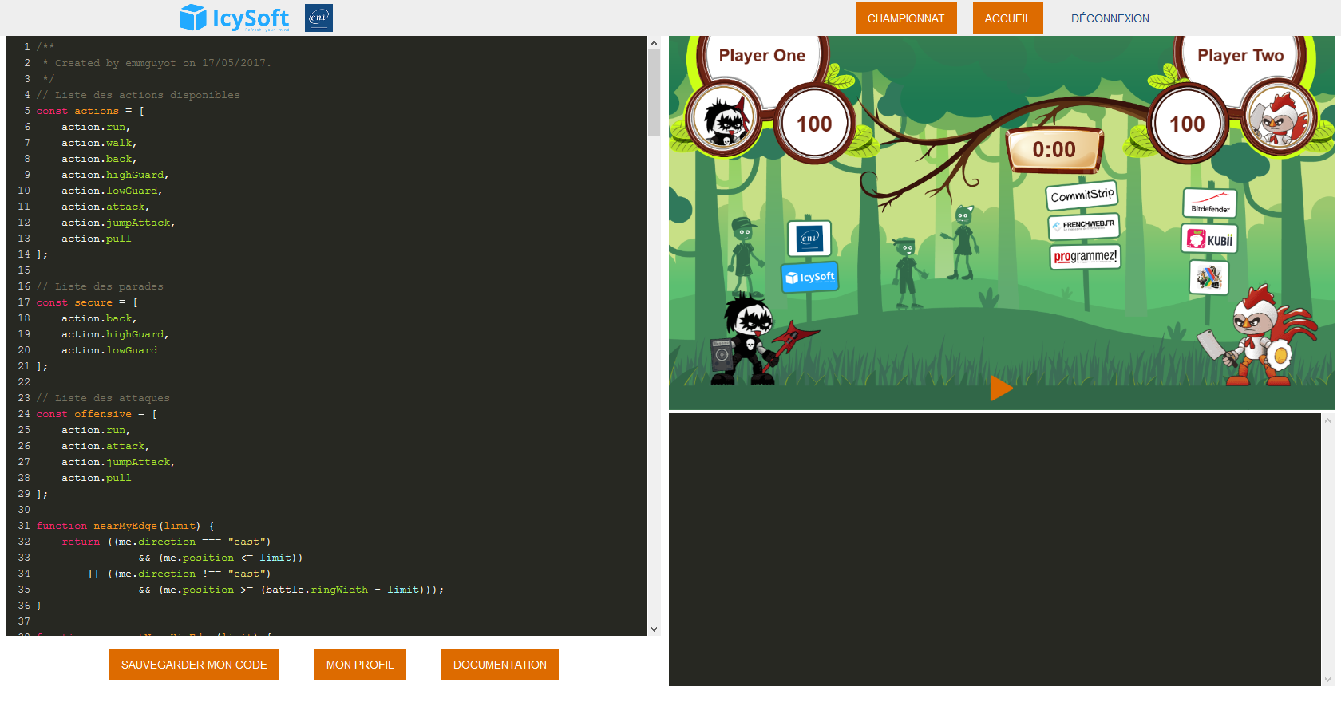1341x714 pixels.
Task: Start the battle with orange play button
Action: click(x=1001, y=389)
